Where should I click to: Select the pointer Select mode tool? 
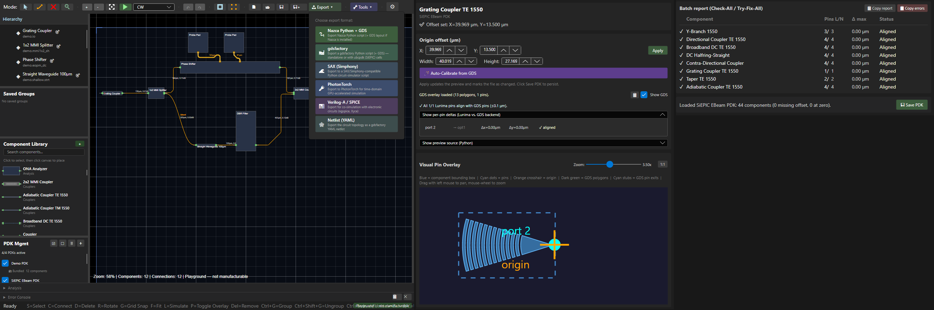coord(26,7)
